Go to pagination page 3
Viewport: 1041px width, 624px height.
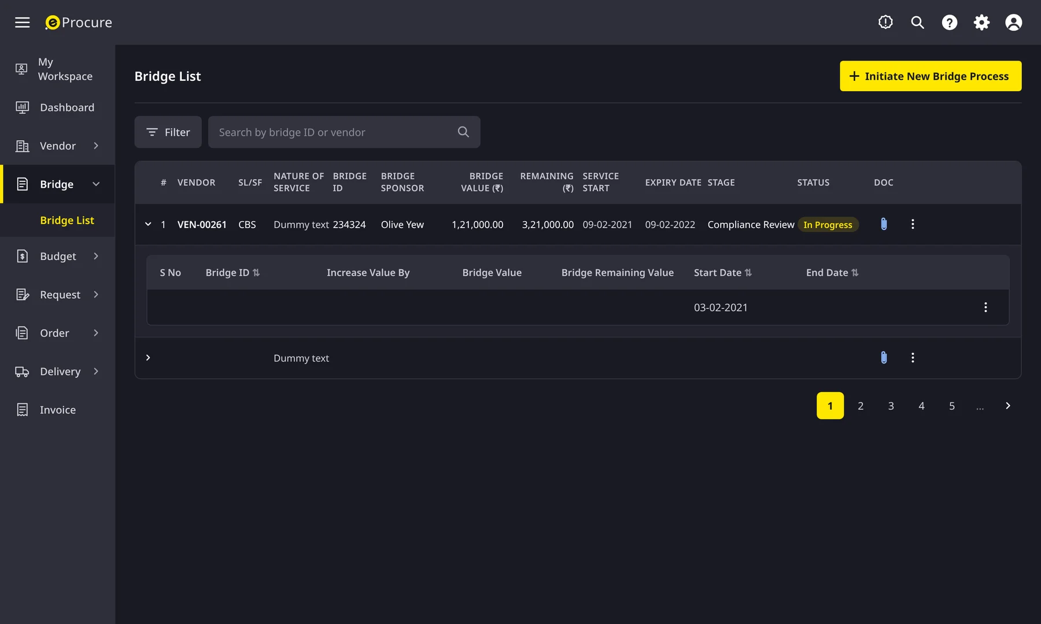tap(891, 406)
